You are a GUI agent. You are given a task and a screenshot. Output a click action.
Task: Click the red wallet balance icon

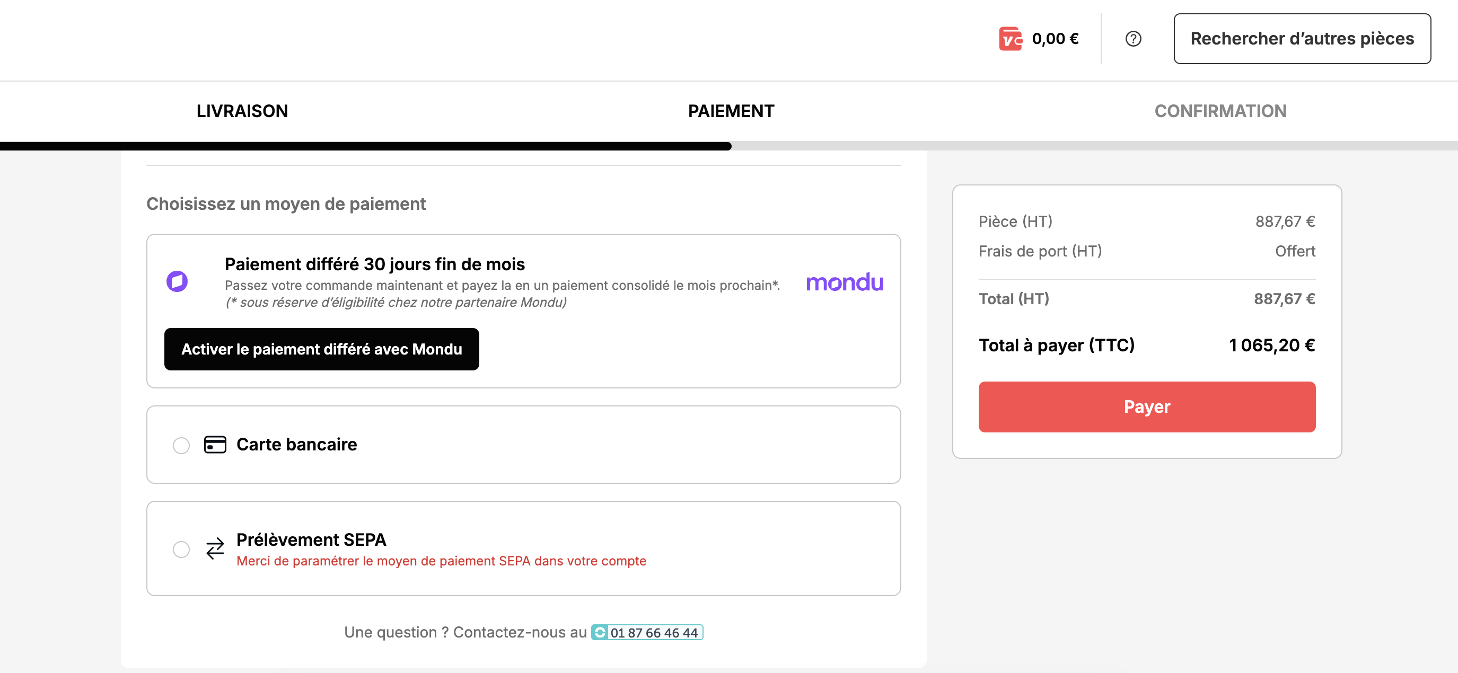pos(1011,39)
